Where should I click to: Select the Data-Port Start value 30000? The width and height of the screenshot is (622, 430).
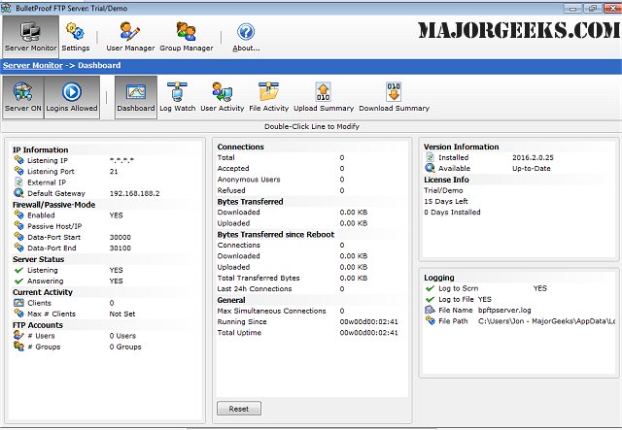120,237
